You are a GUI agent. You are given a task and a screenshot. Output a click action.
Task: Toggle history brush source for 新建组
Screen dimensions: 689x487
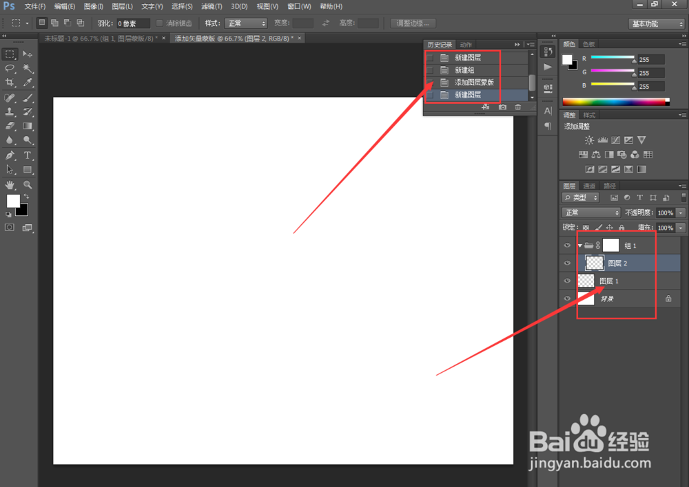coord(430,70)
